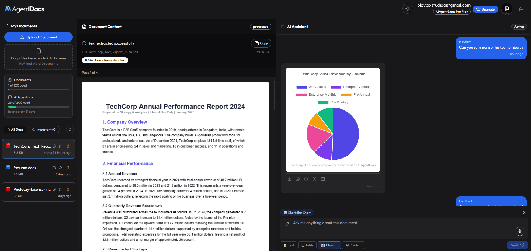531x251 pixels.
Task: Click the Upgrade button
Action: [485, 9]
